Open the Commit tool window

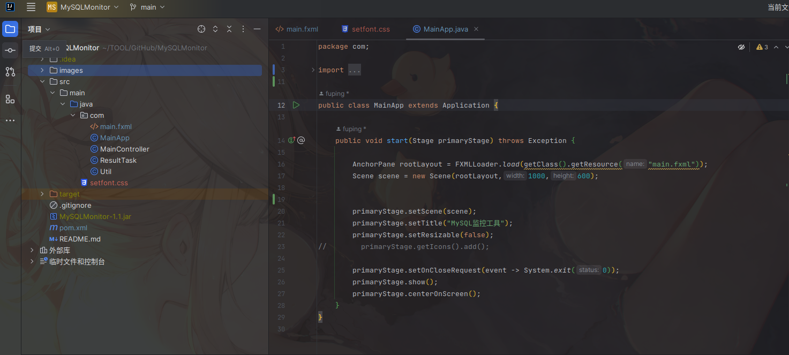[x=10, y=50]
